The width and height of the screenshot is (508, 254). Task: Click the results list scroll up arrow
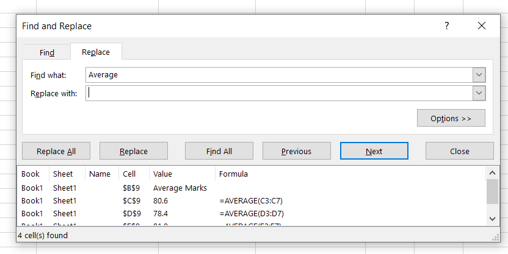[x=493, y=174]
